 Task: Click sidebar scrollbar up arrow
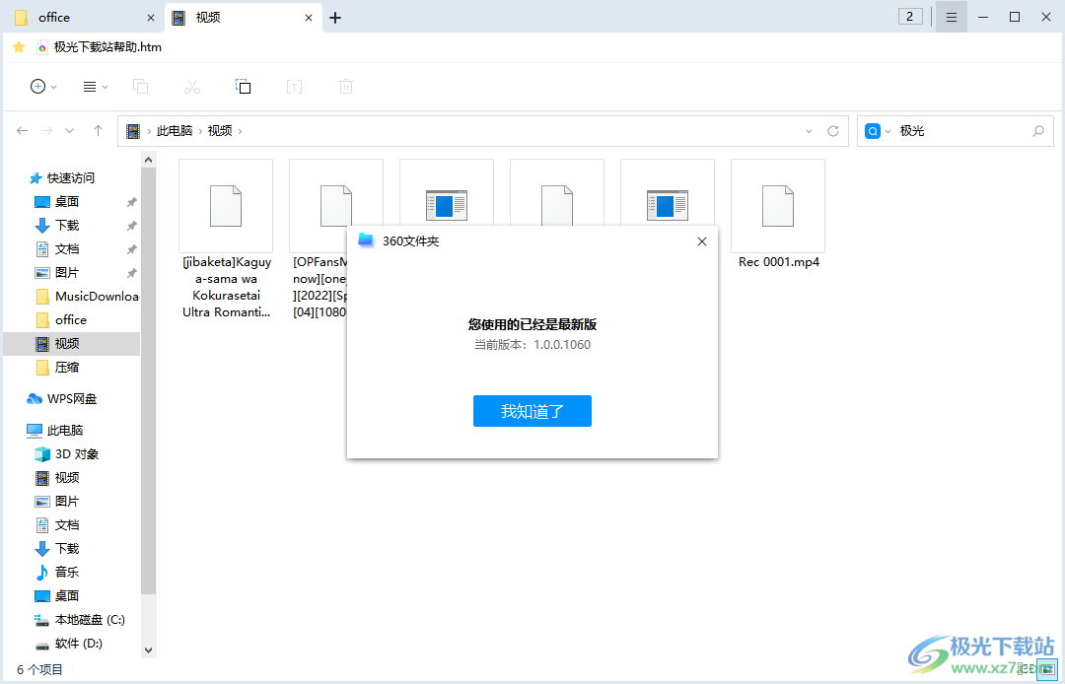(148, 160)
